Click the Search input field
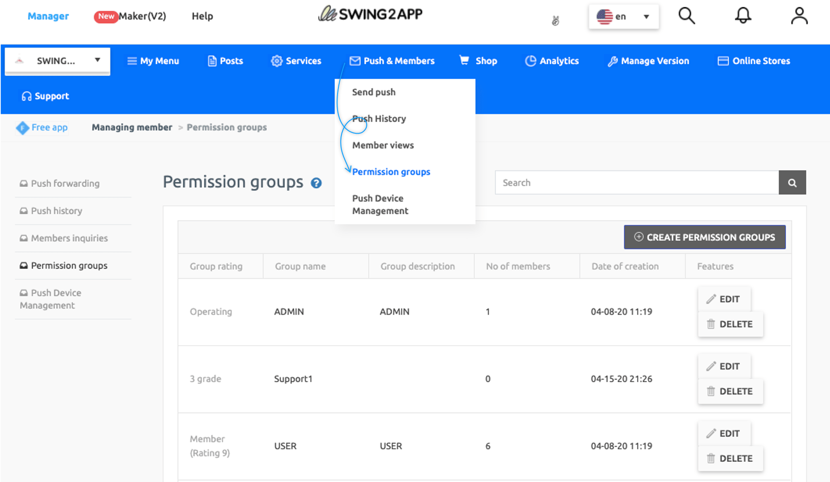Viewport: 830px width, 482px height. click(637, 183)
